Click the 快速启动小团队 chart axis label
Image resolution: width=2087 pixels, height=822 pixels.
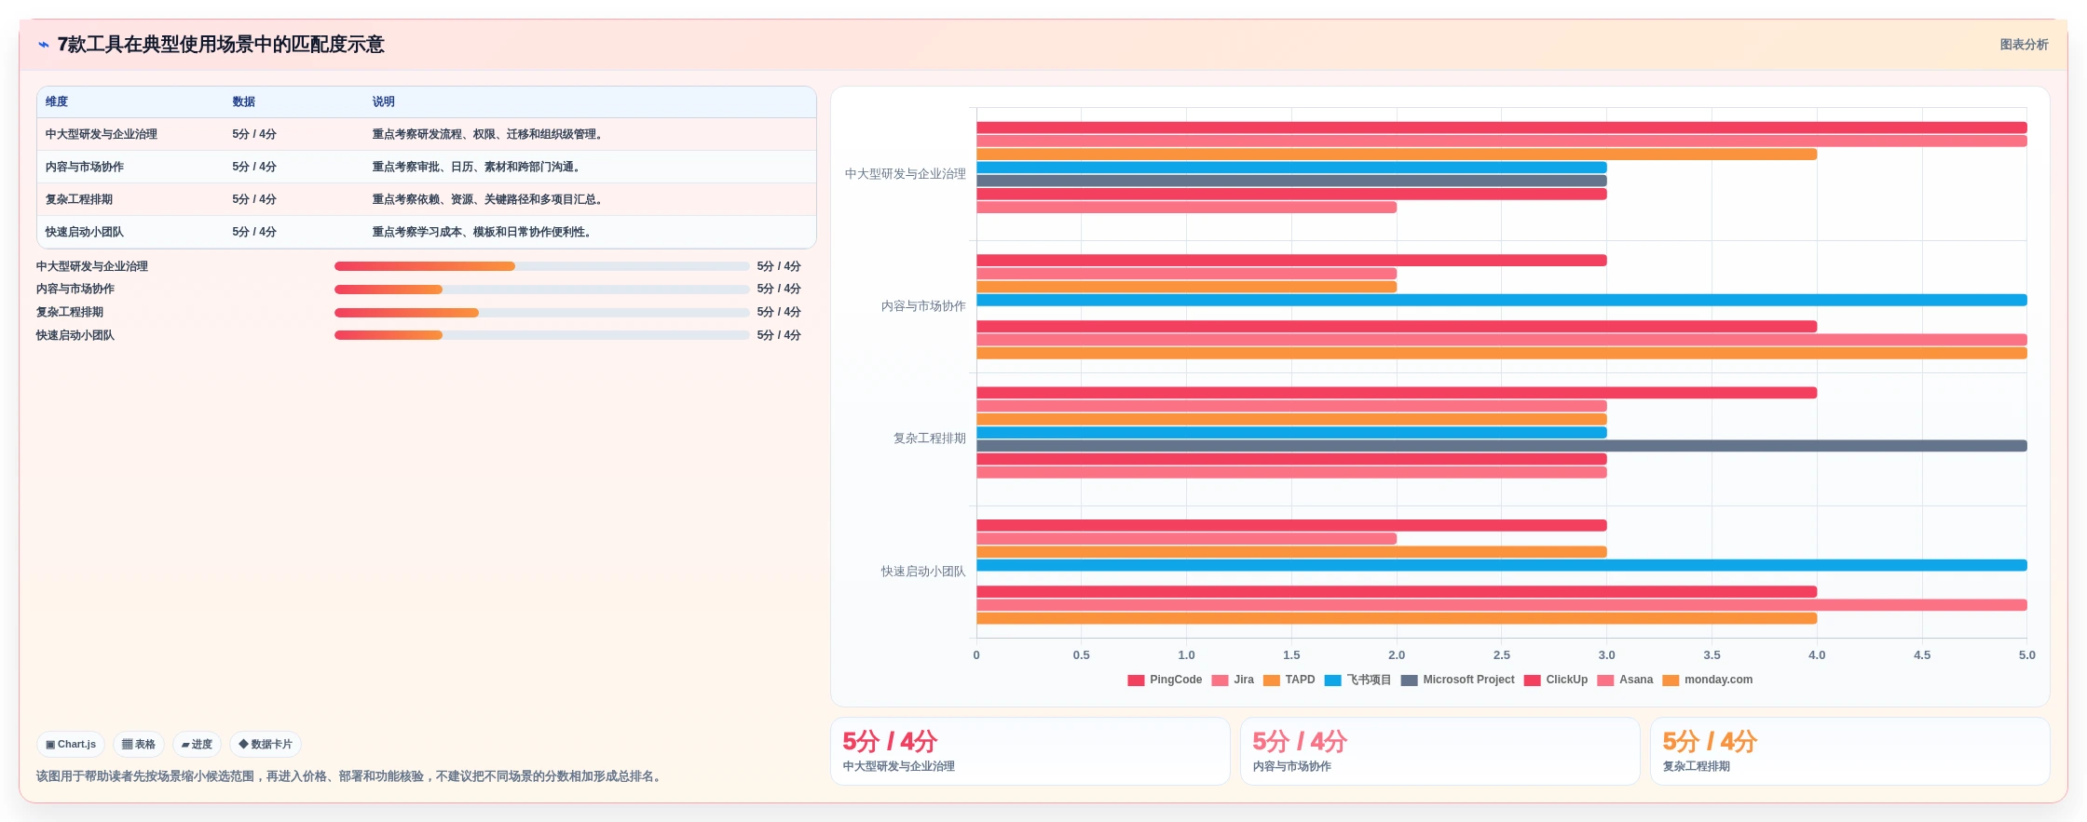(923, 572)
